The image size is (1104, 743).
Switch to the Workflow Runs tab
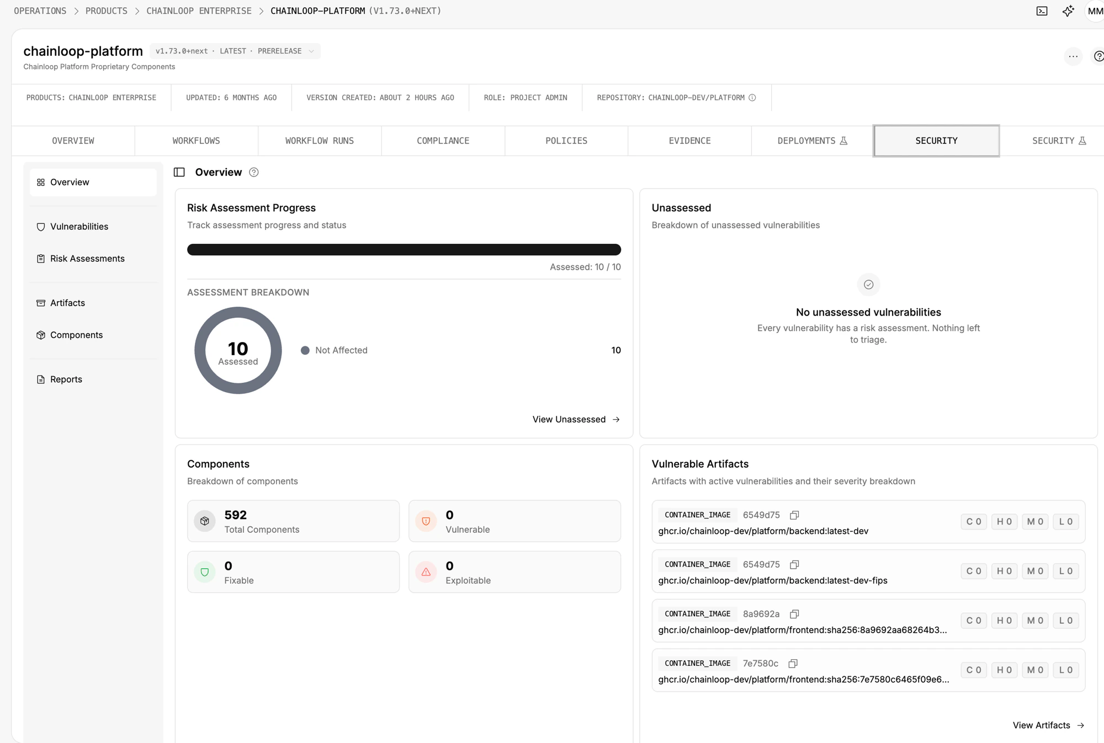pyautogui.click(x=320, y=141)
